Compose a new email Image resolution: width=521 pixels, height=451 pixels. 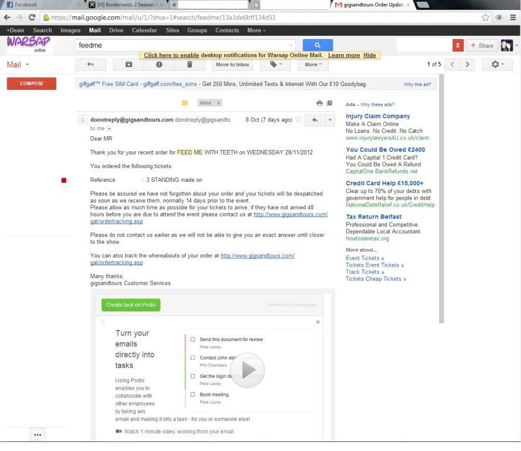pos(31,83)
